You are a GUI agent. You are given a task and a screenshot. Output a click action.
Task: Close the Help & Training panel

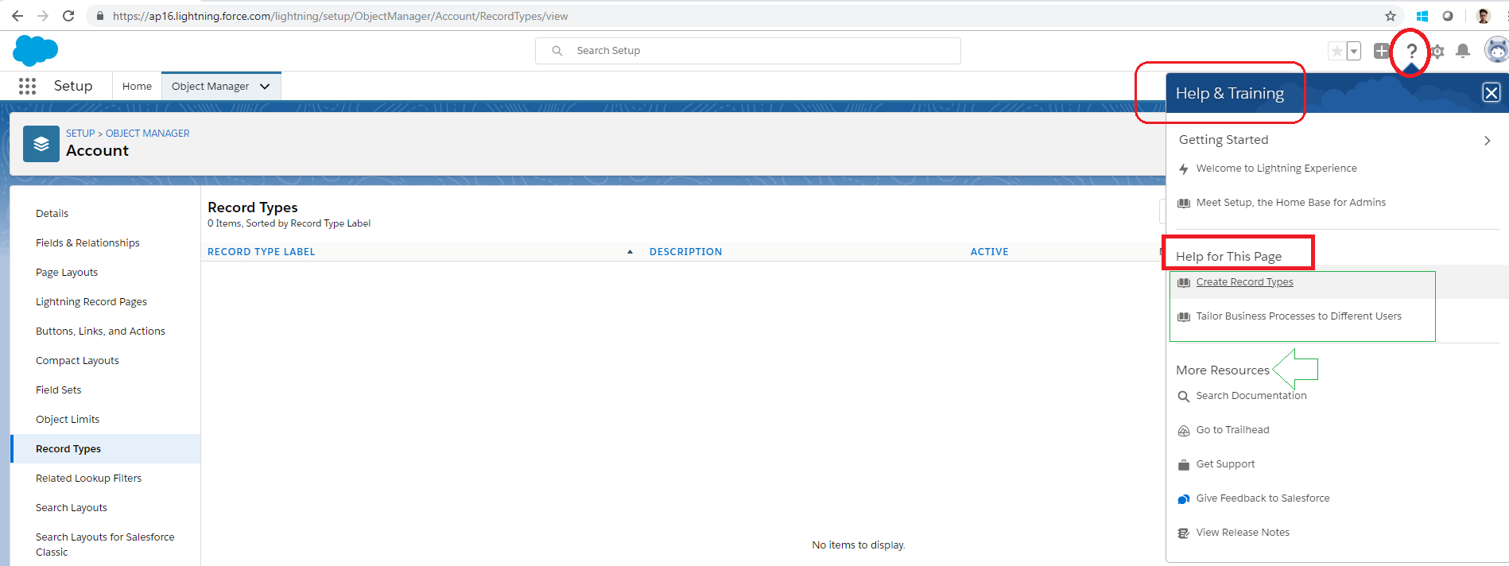(x=1492, y=93)
